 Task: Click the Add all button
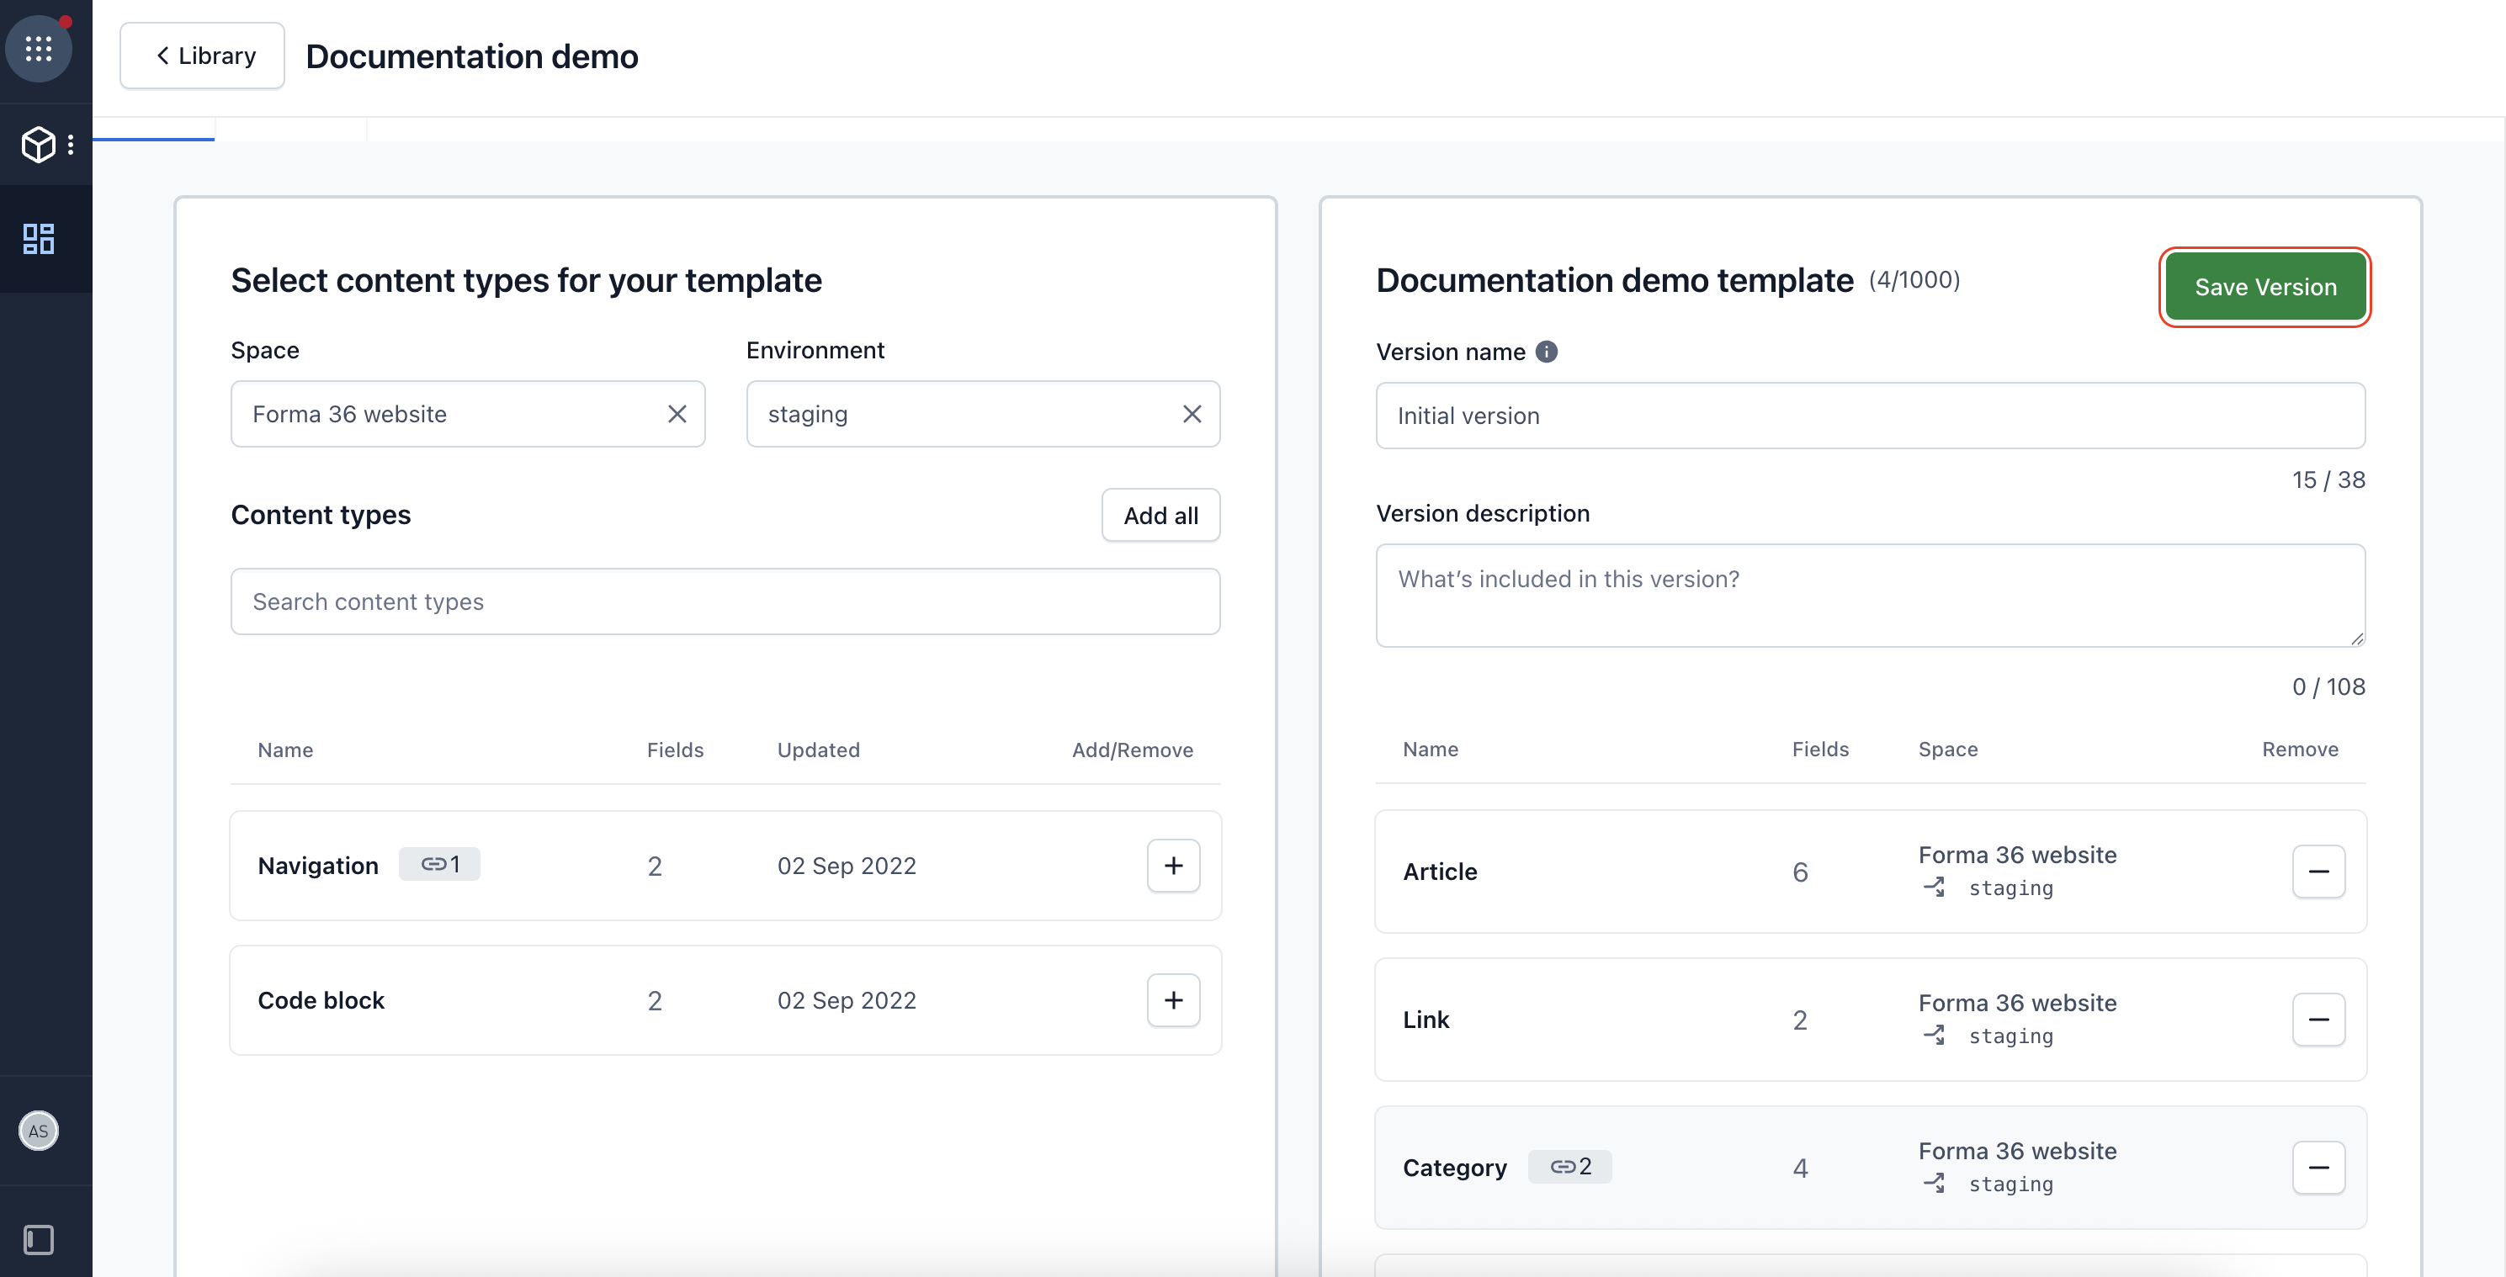click(1160, 516)
